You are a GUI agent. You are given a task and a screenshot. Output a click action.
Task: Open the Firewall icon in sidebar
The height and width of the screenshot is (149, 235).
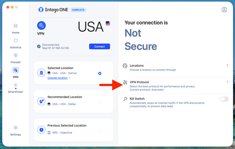pyautogui.click(x=16, y=55)
